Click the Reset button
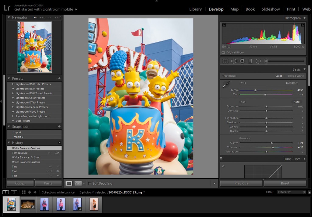Viewport: 312px width, 217px height. pyautogui.click(x=285, y=184)
